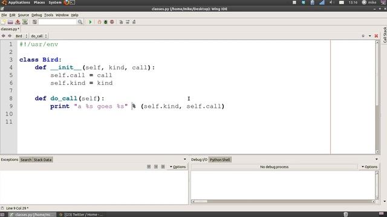This screenshot has height=217, width=387.
Task: Open the Call Stack side tab
Action: click(x=385, y=35)
